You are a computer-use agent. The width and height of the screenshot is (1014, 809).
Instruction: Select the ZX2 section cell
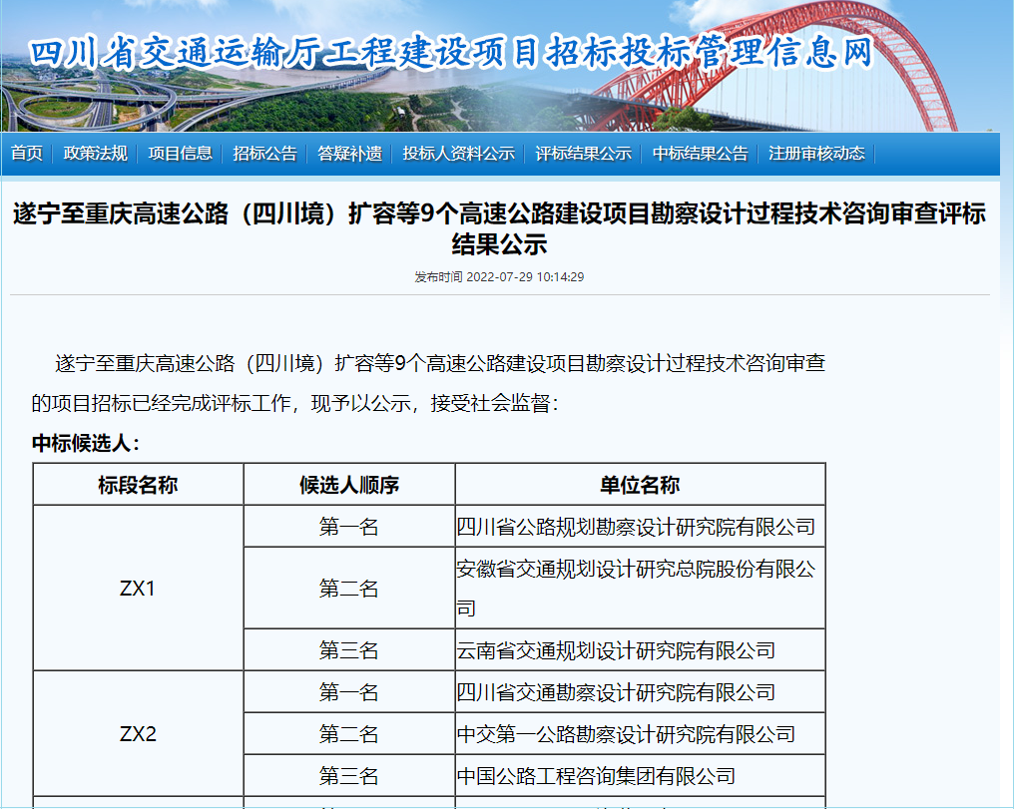[138, 734]
